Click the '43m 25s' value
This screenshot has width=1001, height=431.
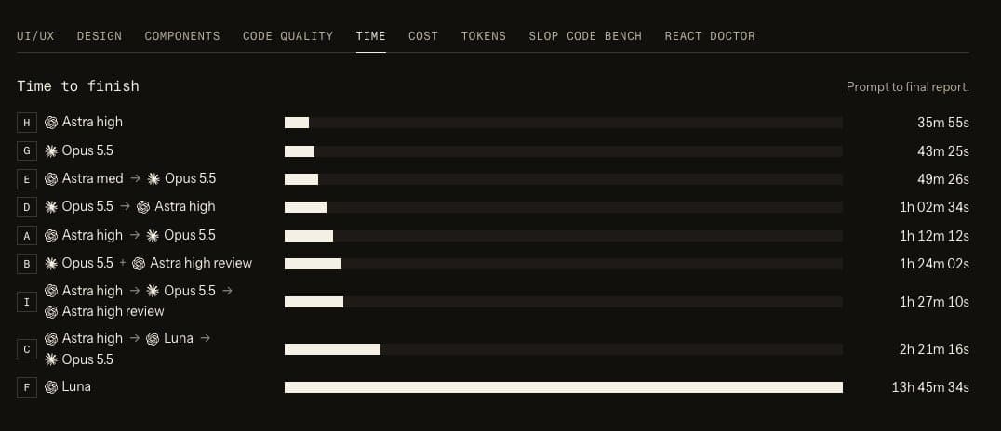(943, 151)
